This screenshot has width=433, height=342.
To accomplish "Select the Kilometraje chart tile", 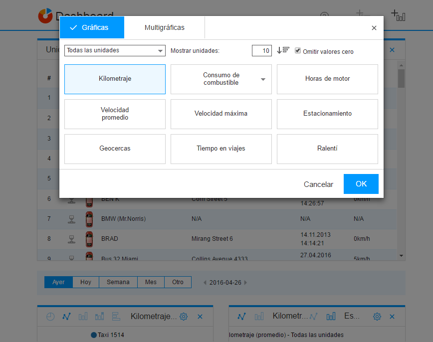I will pos(115,79).
